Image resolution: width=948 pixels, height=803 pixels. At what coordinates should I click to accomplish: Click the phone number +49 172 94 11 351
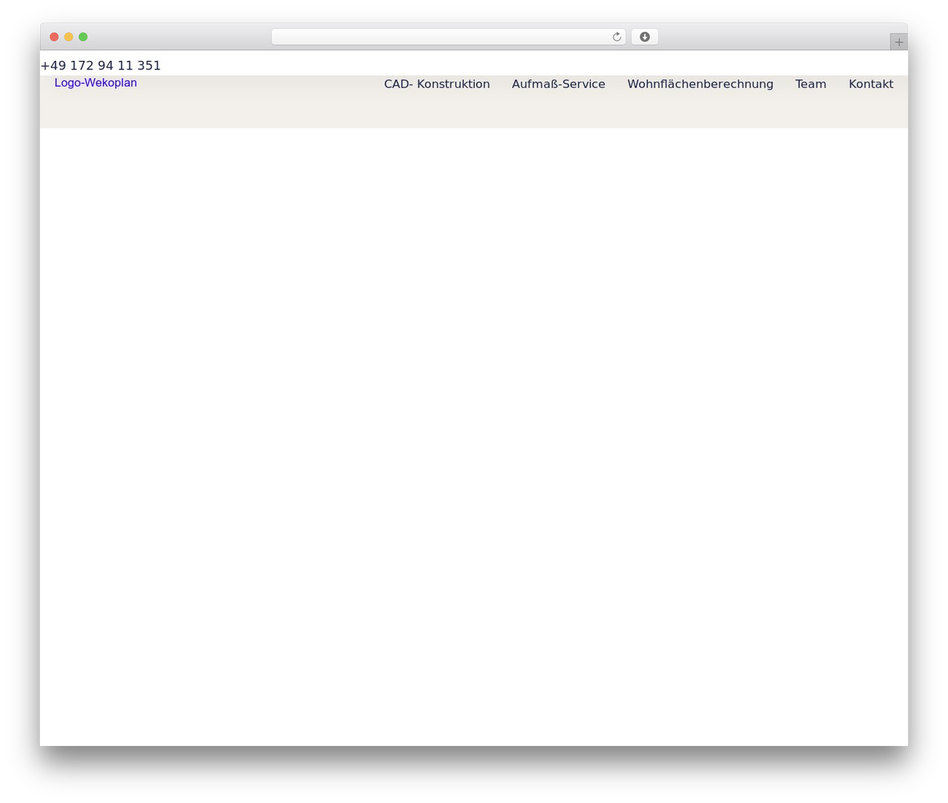[101, 66]
